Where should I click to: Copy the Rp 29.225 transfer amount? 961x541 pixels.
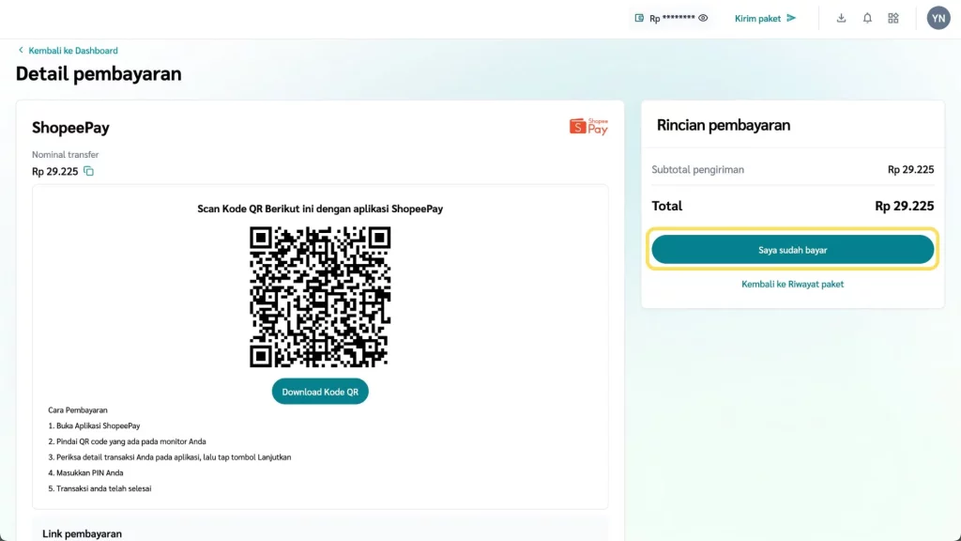click(x=89, y=171)
